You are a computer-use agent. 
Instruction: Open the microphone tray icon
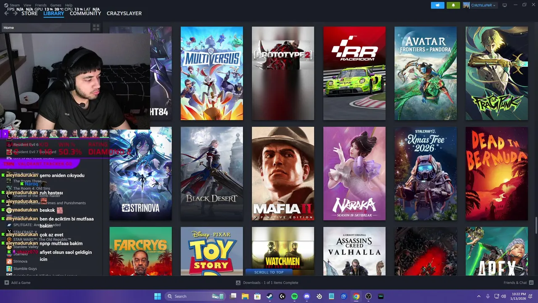pyautogui.click(x=488, y=296)
